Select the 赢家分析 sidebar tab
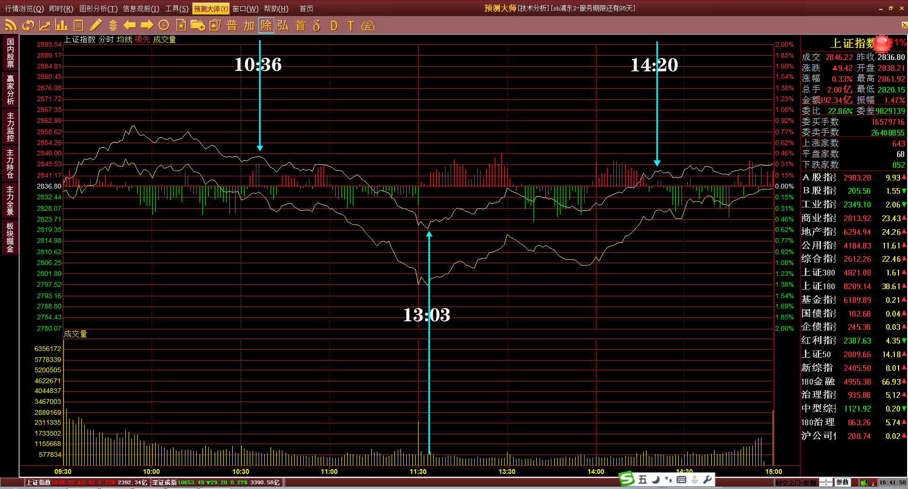 tap(10, 90)
